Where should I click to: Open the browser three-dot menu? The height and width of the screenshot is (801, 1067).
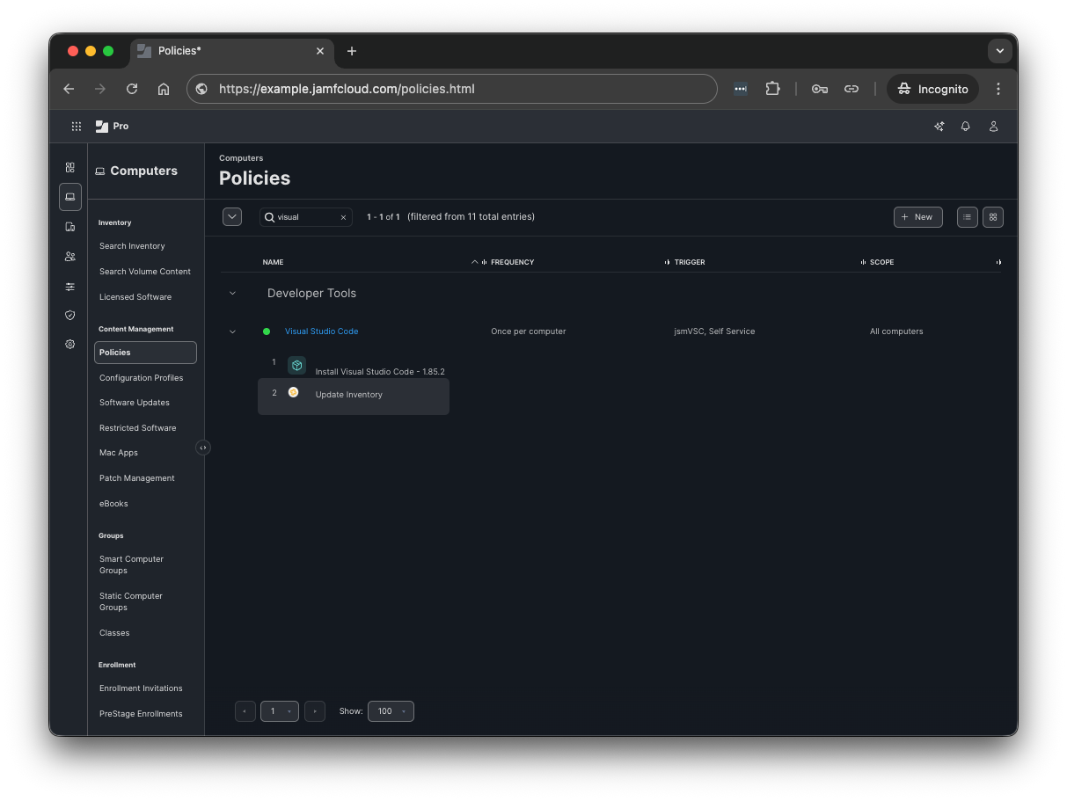(998, 89)
